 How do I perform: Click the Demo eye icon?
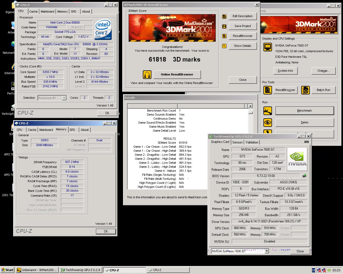tap(268, 123)
